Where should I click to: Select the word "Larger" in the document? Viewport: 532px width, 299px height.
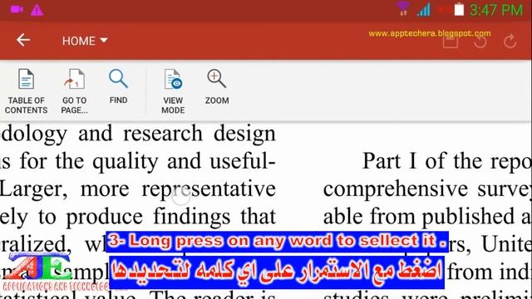(33, 190)
